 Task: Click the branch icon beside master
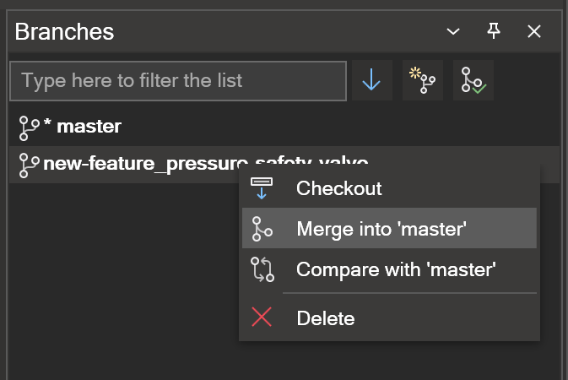click(x=29, y=128)
